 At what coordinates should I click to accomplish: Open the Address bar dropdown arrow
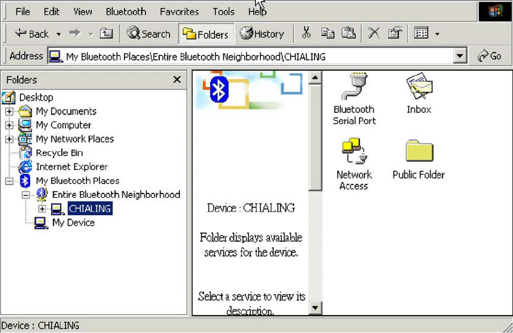[x=459, y=56]
